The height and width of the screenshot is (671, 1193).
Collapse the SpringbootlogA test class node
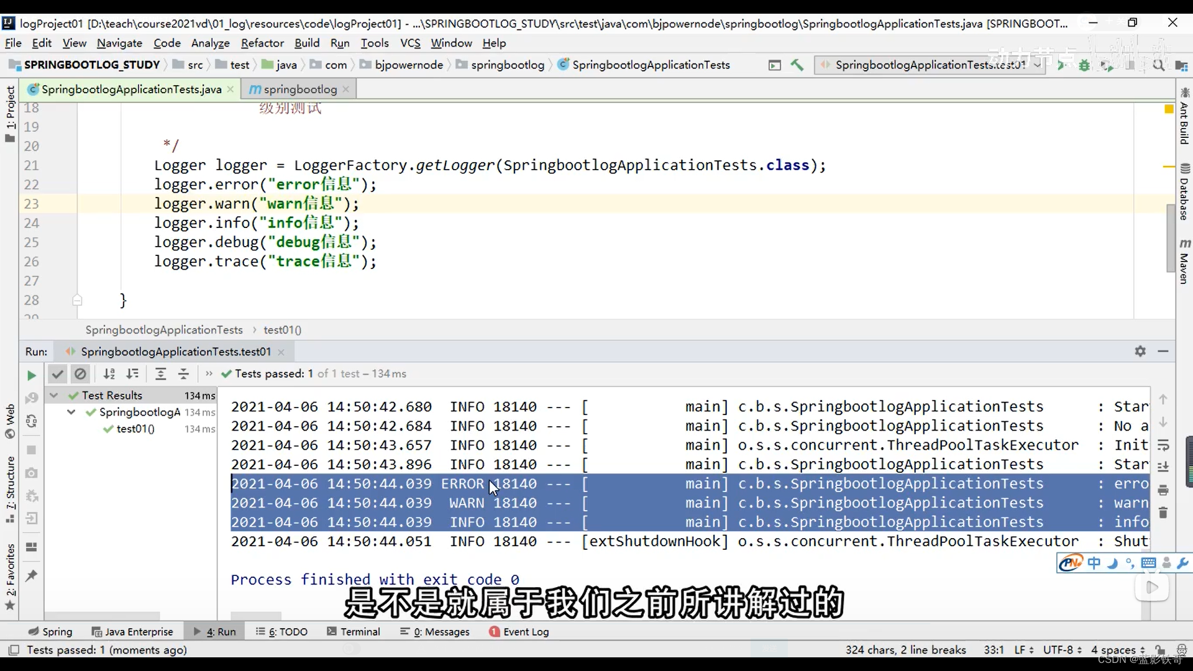coord(71,412)
